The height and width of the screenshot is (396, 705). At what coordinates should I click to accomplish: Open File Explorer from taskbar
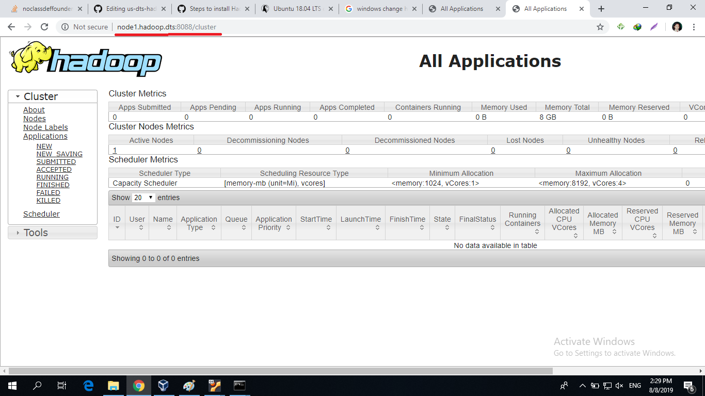[x=113, y=385]
